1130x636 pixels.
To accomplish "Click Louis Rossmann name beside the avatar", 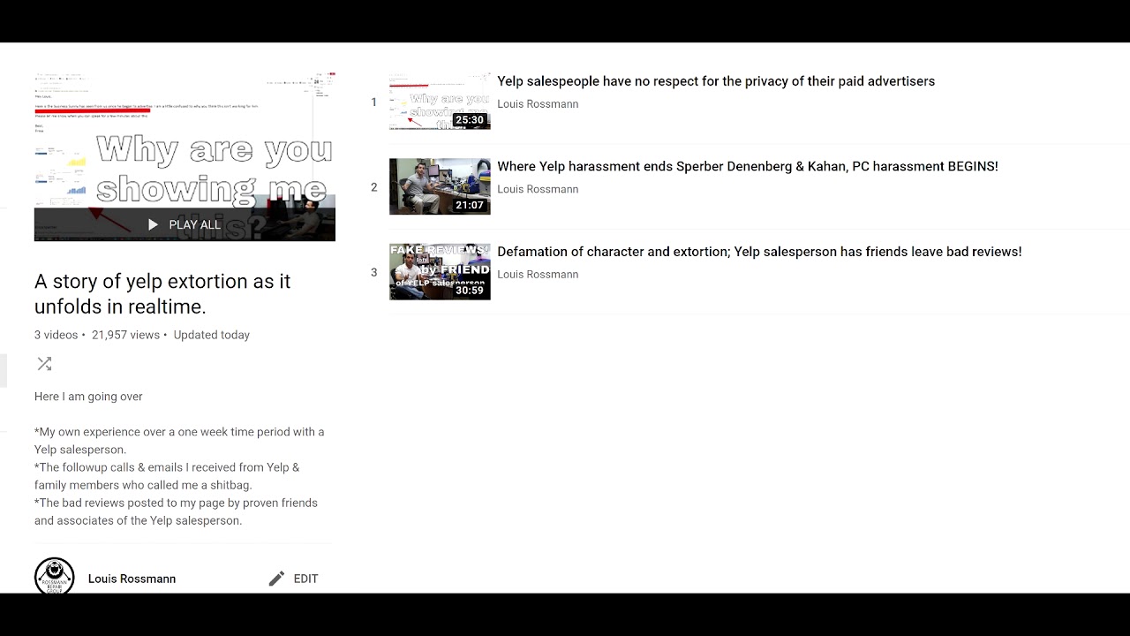I will (132, 579).
